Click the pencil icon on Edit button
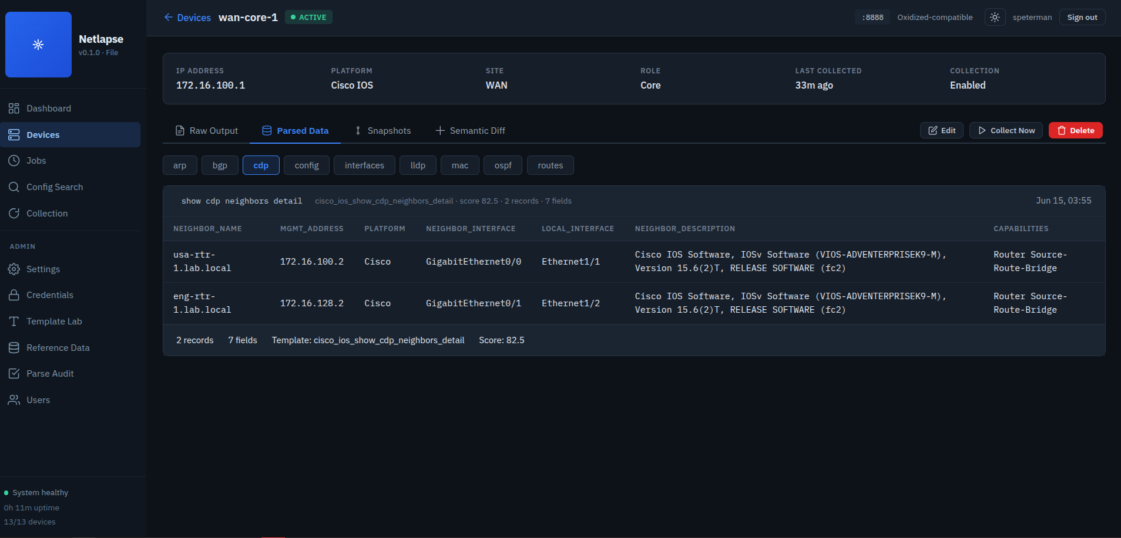The height and width of the screenshot is (538, 1121). coord(933,131)
